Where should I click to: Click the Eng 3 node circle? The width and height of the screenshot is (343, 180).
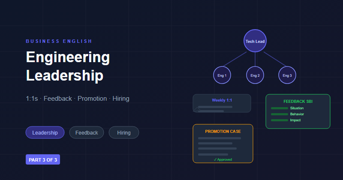point(287,75)
